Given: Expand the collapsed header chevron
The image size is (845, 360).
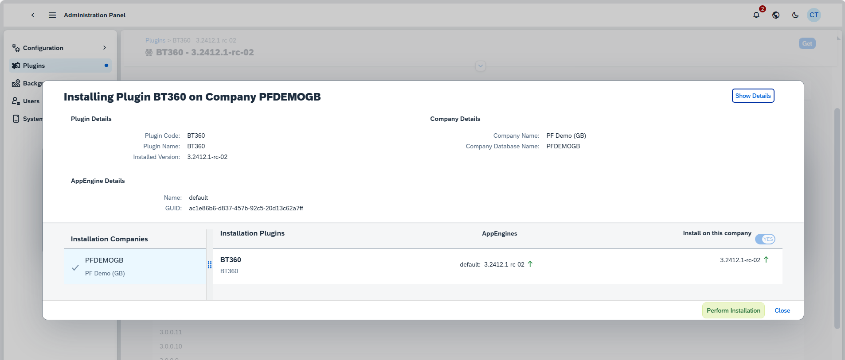Looking at the screenshot, I should (x=480, y=66).
